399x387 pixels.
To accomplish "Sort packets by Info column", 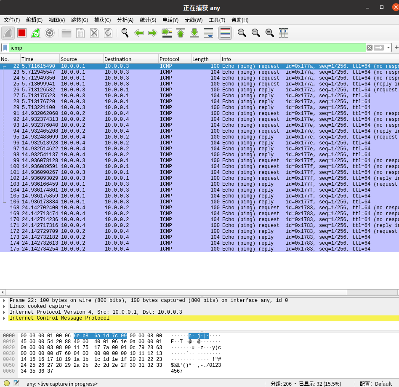I will pyautogui.click(x=310, y=59).
